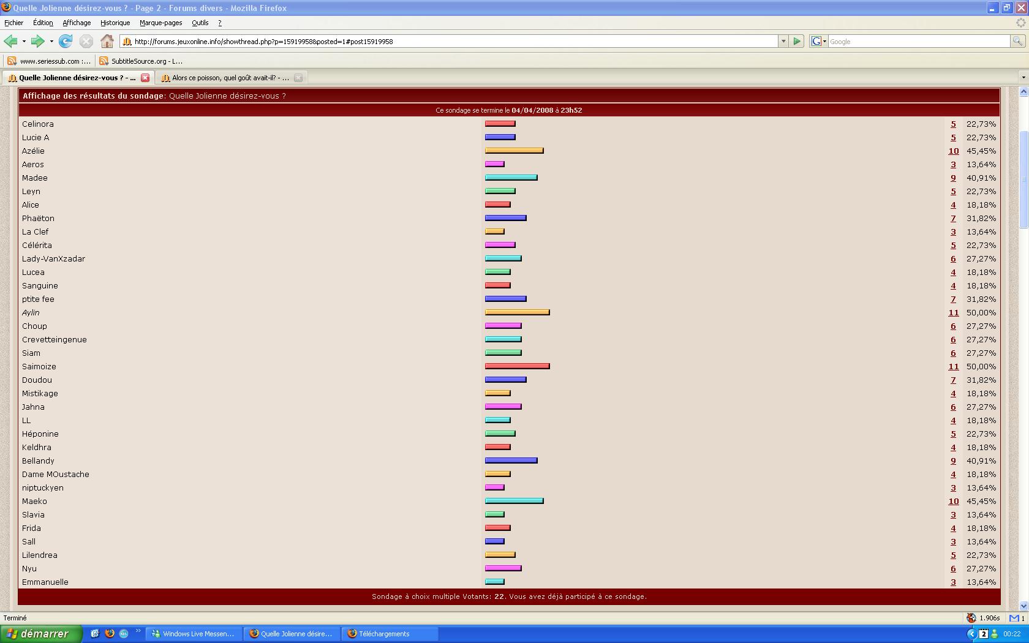
Task: Click the third quick launch icon
Action: (x=124, y=634)
